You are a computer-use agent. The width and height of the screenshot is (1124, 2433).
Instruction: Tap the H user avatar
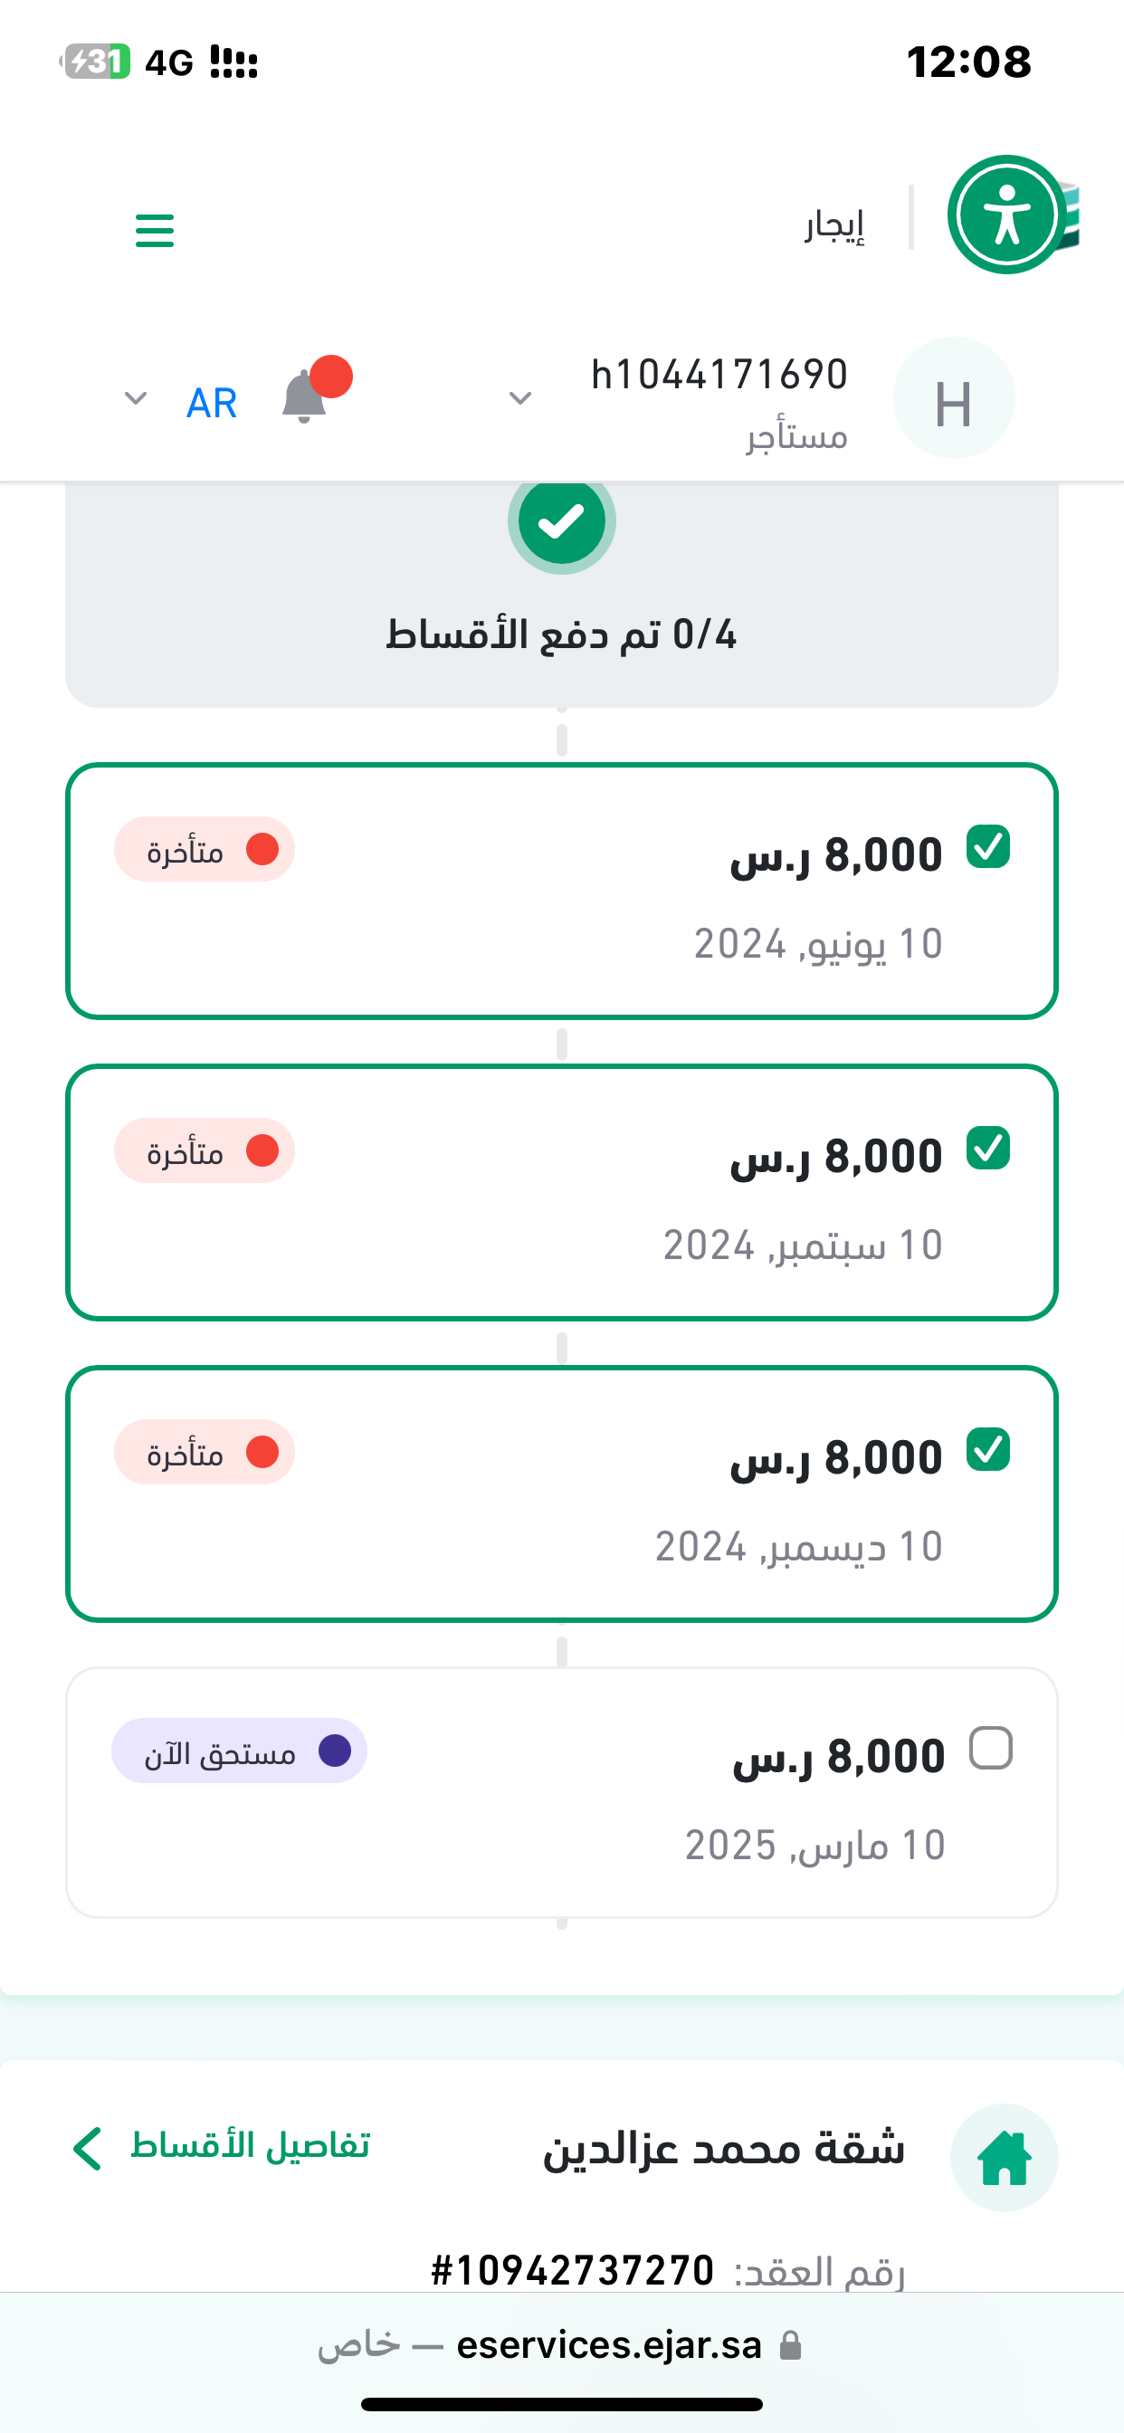tap(953, 398)
